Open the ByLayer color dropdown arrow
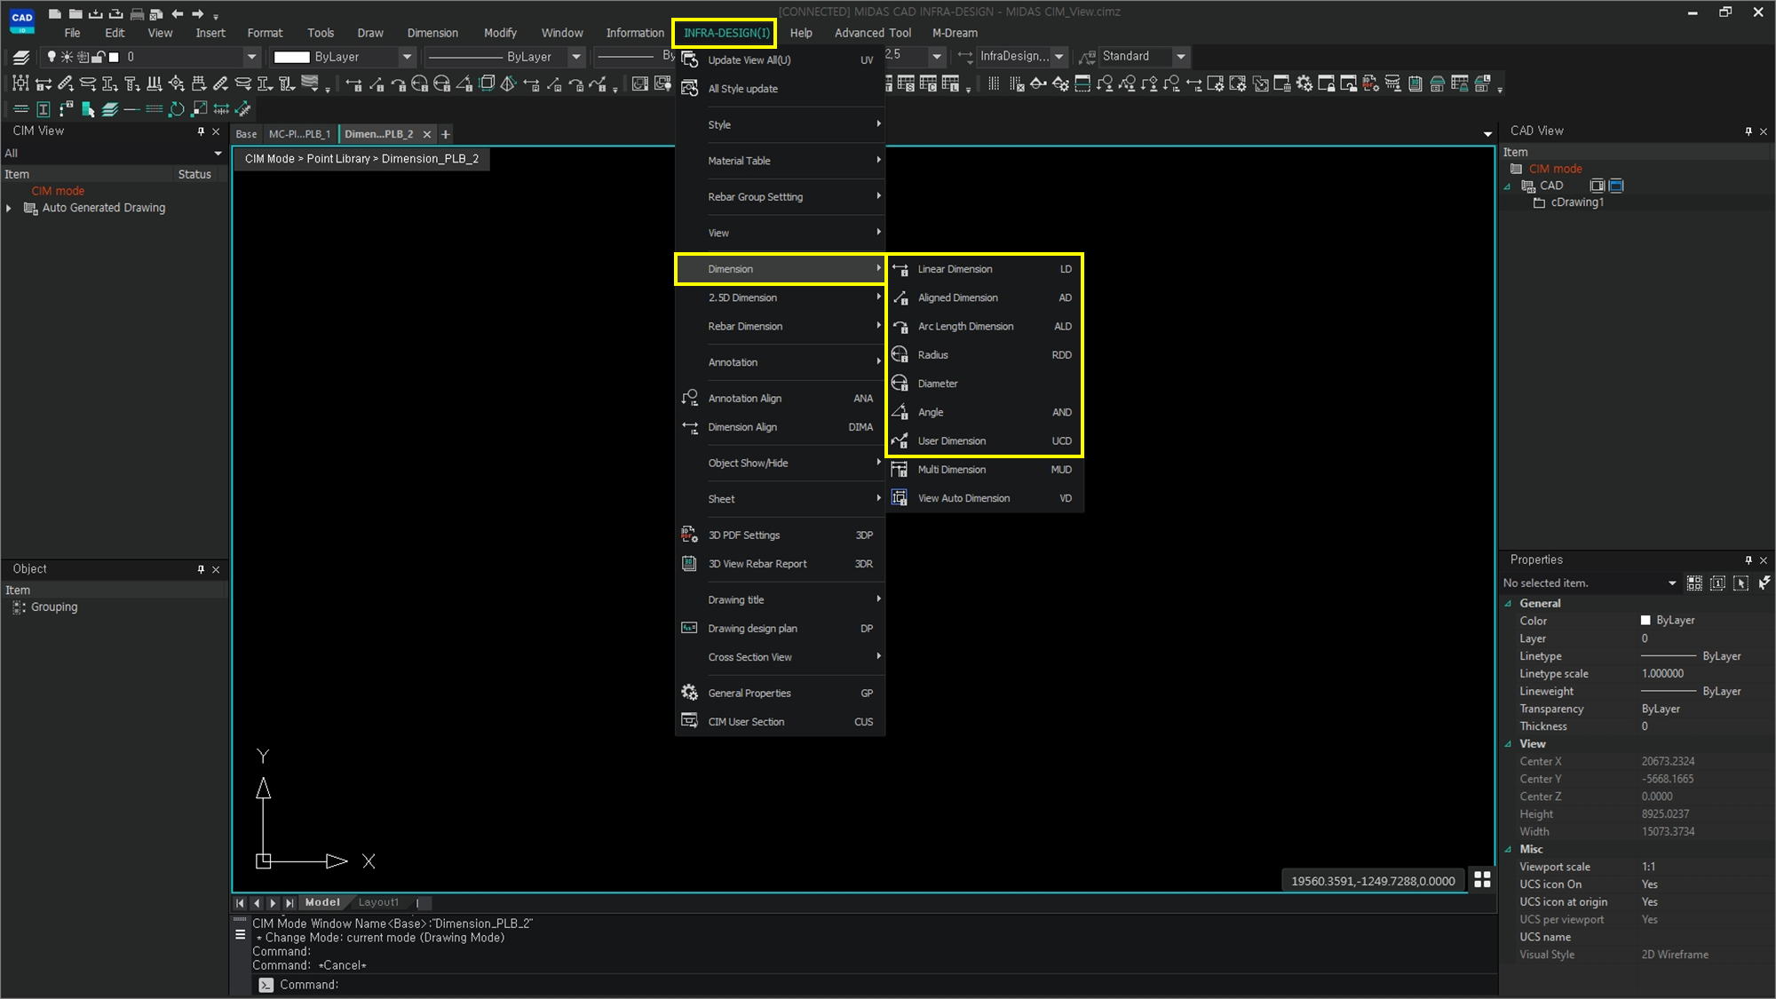1776x999 pixels. coord(407,57)
